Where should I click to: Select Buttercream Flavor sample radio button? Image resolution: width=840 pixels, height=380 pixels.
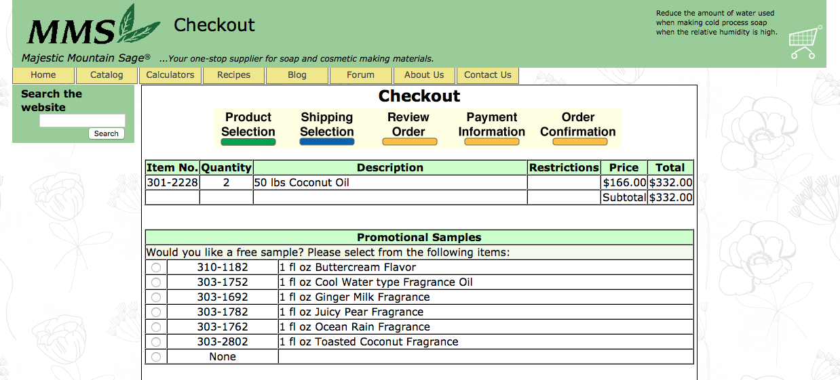pyautogui.click(x=156, y=268)
